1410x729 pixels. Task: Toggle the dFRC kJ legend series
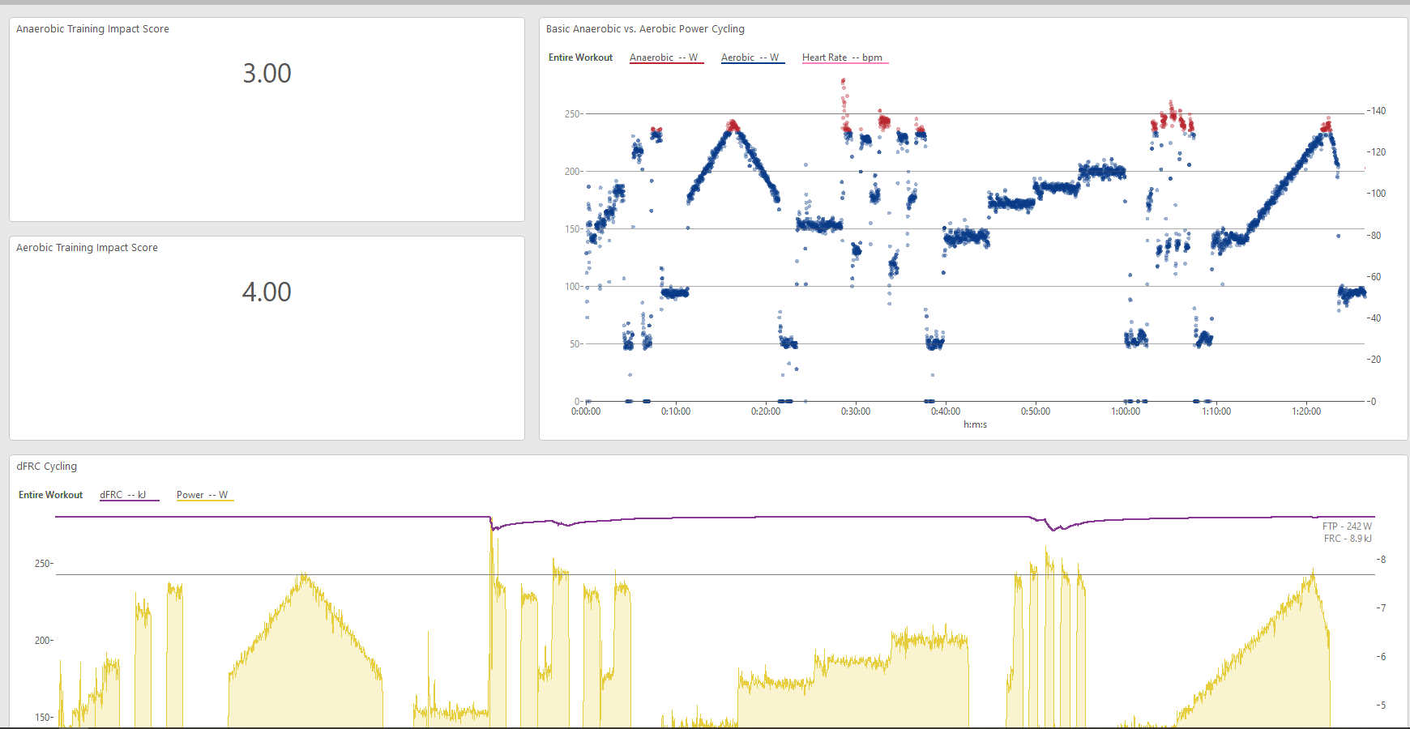coord(129,495)
